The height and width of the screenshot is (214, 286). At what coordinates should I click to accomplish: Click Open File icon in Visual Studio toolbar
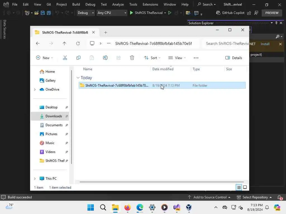(37, 13)
